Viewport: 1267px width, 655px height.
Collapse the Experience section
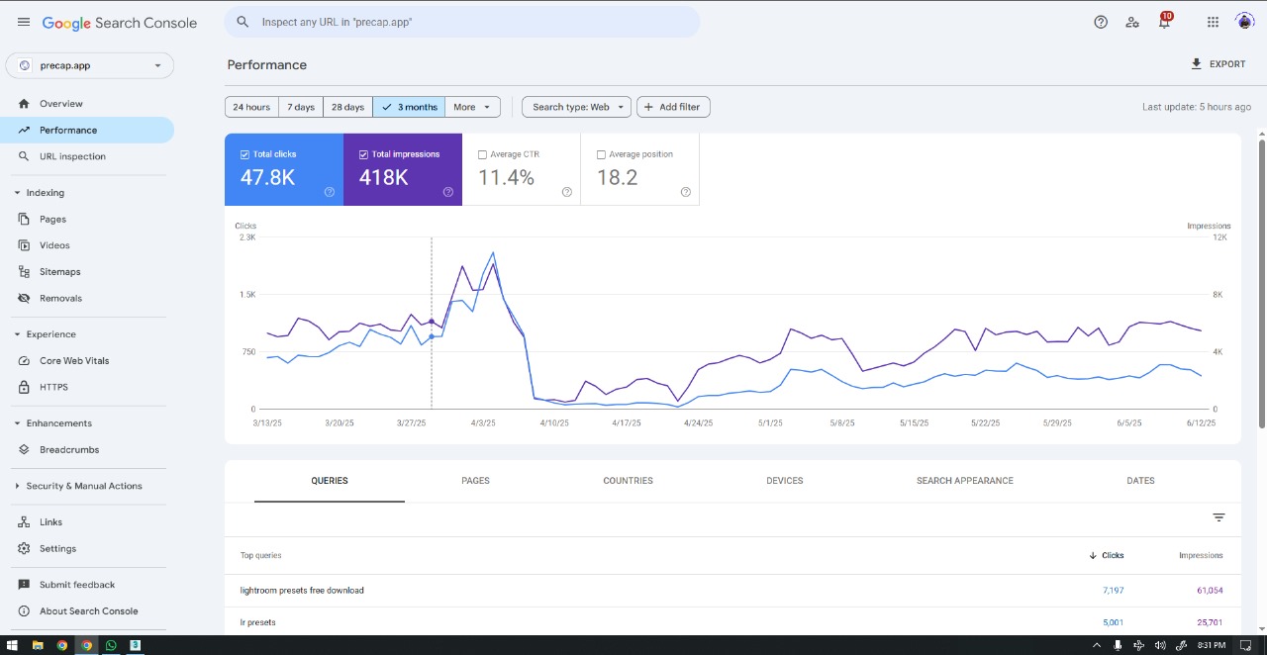[45, 334]
